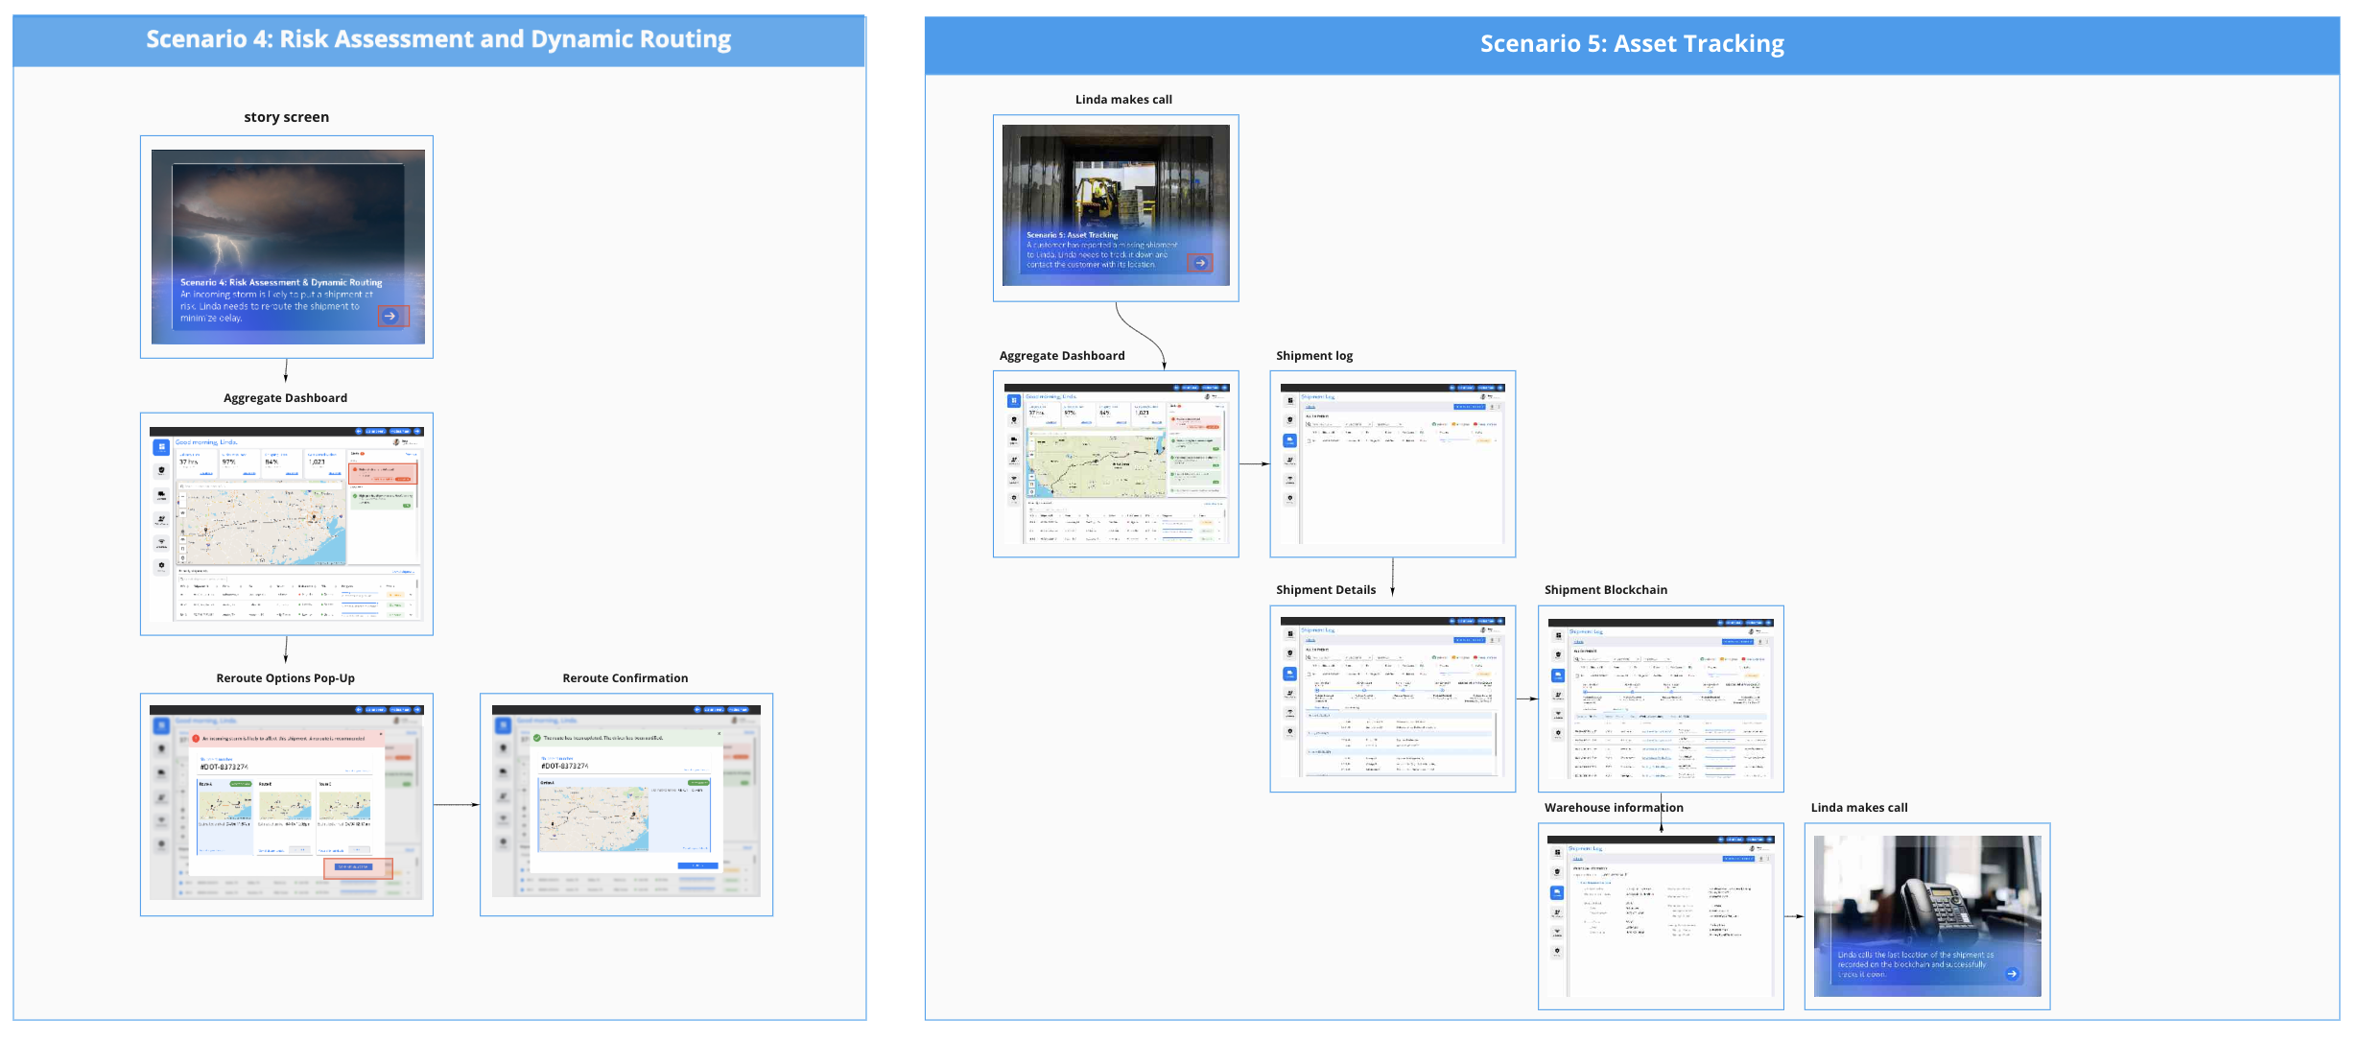Click green checkmark icon in Reroute Confirmation banner
2360x1042 pixels.
point(537,738)
